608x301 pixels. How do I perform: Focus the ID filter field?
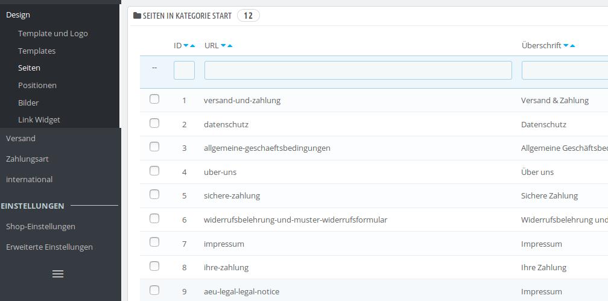(x=184, y=70)
